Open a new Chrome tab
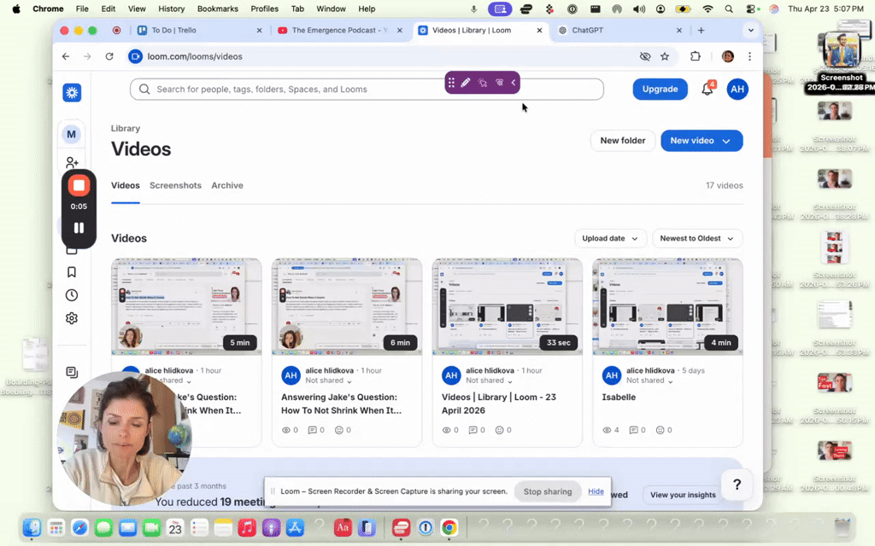 (x=701, y=30)
